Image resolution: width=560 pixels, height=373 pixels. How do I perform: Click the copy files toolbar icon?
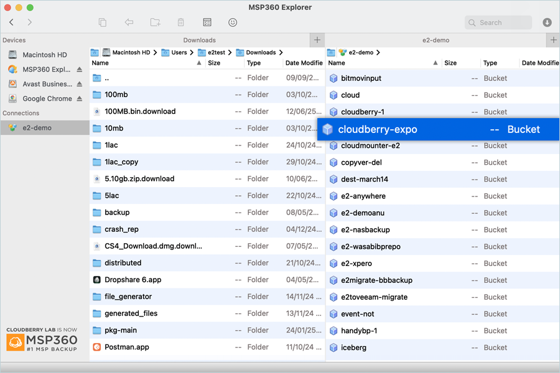tap(103, 22)
